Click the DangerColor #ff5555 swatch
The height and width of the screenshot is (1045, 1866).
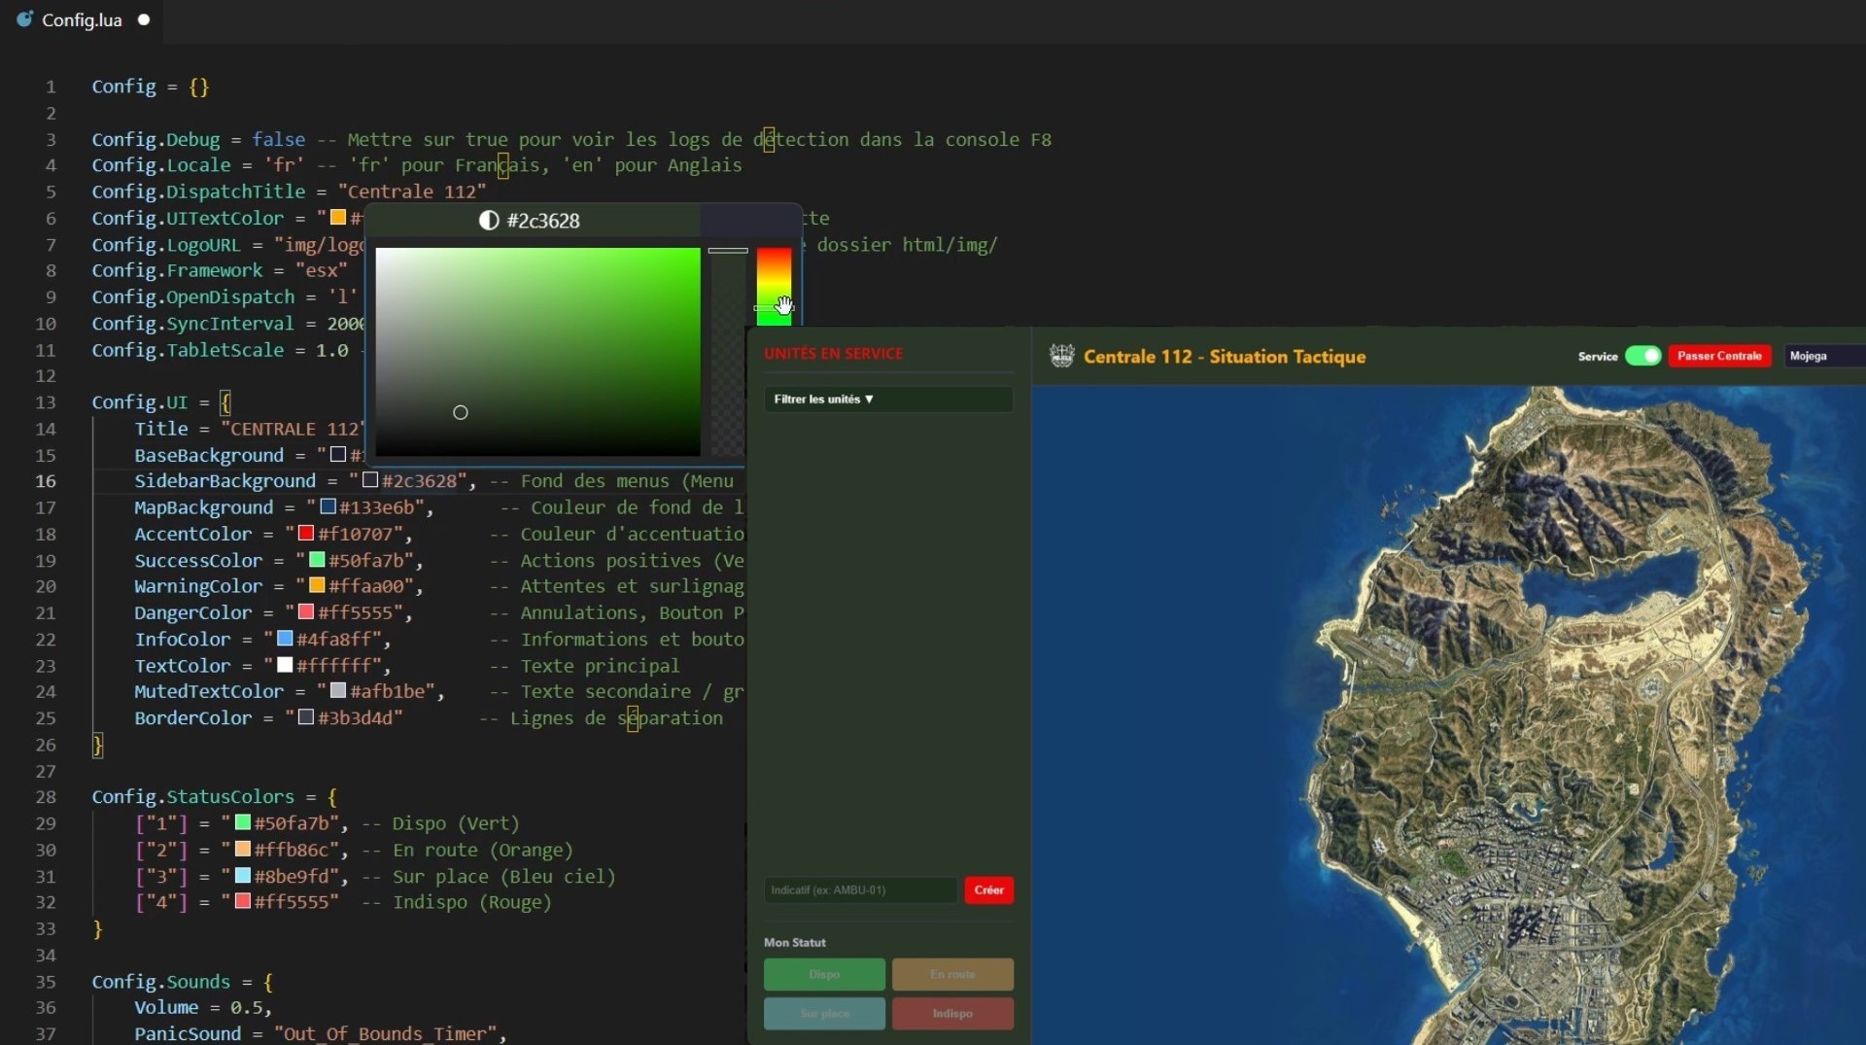[306, 612]
